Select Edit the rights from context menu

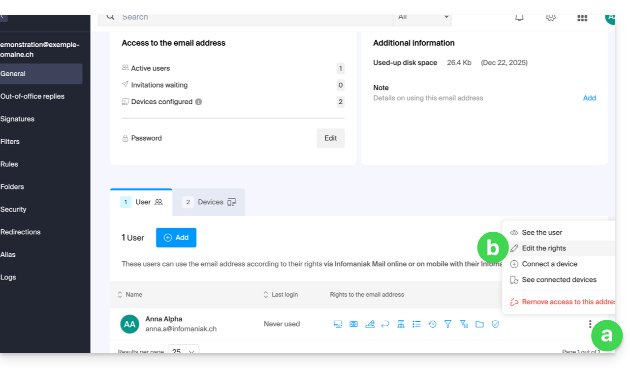[543, 248]
